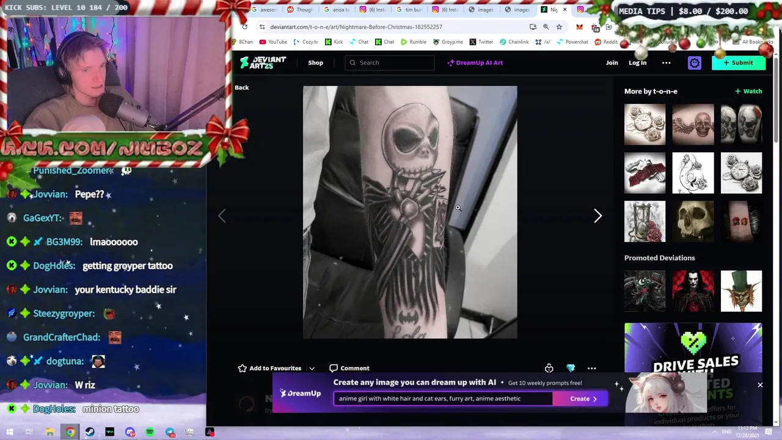Show the next deviation with right arrow

[597, 216]
